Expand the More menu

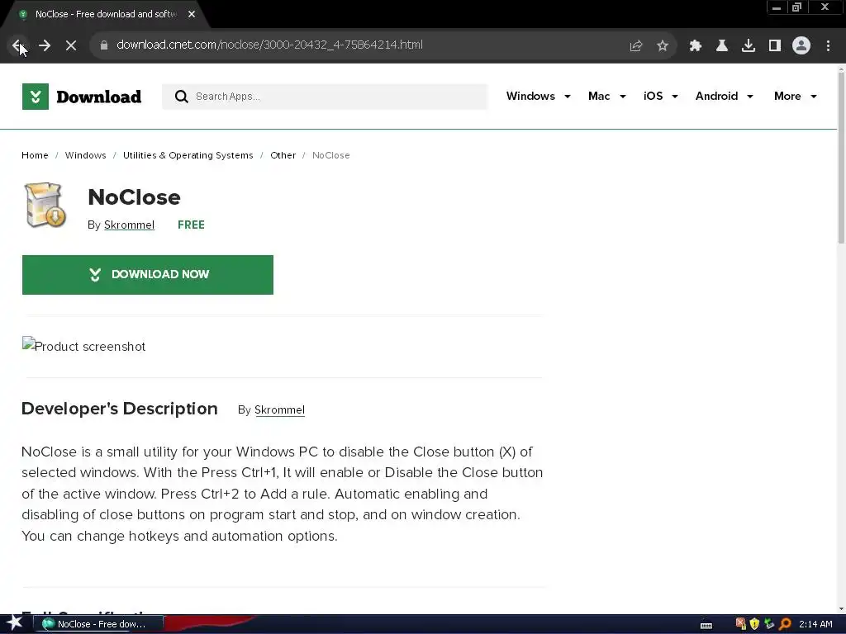(796, 96)
